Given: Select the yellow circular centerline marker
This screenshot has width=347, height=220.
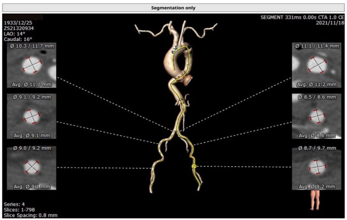Looking at the screenshot, I should [194, 166].
